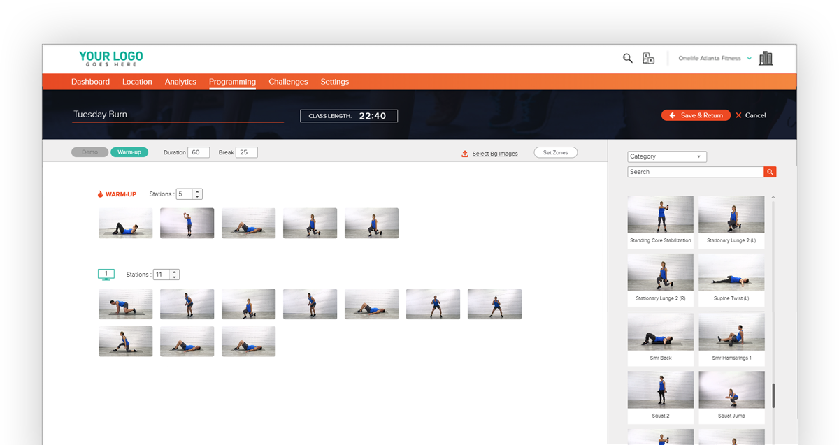Click the YOUR LOGO image
839x445 pixels.
(110, 59)
